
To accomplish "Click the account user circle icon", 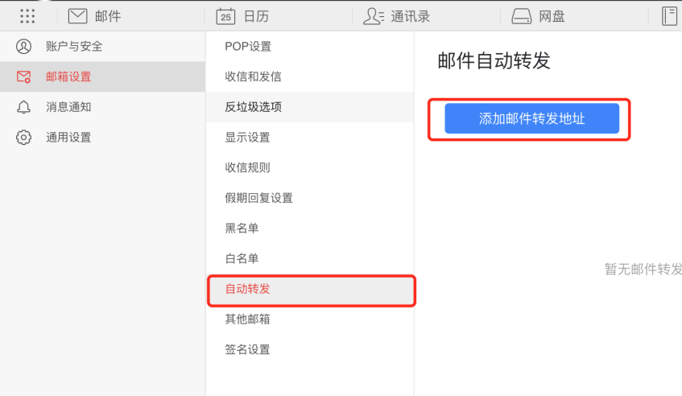I will tap(23, 47).
